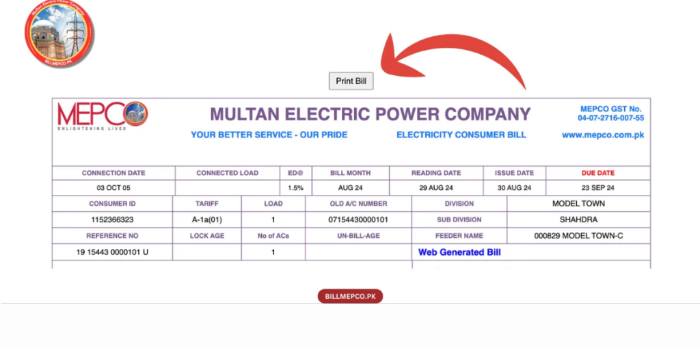Image resolution: width=700 pixels, height=350 pixels.
Task: Click the ED@ header cell
Action: (295, 173)
